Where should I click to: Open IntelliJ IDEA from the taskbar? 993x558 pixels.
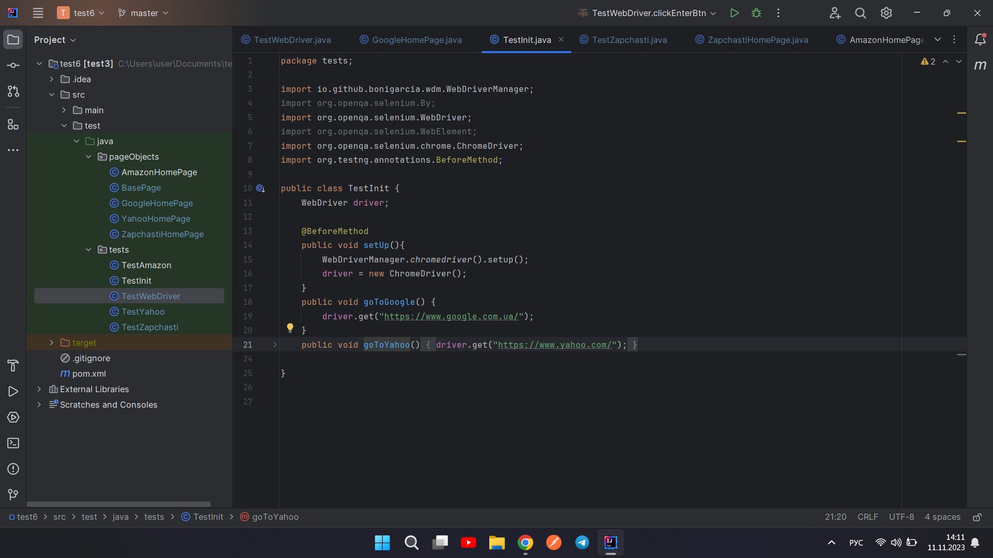click(x=610, y=542)
